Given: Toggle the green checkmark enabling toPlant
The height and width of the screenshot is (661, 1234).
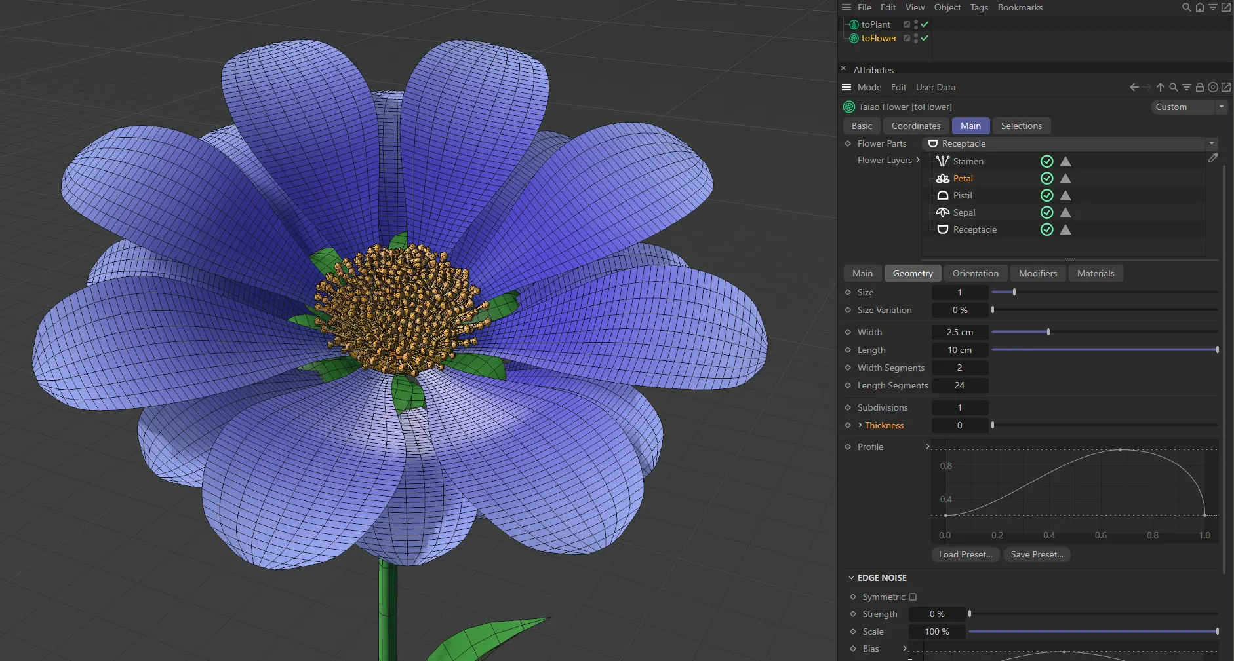Looking at the screenshot, I should [924, 24].
